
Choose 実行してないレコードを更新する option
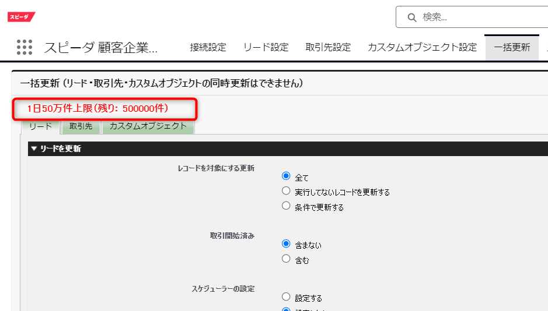point(286,191)
